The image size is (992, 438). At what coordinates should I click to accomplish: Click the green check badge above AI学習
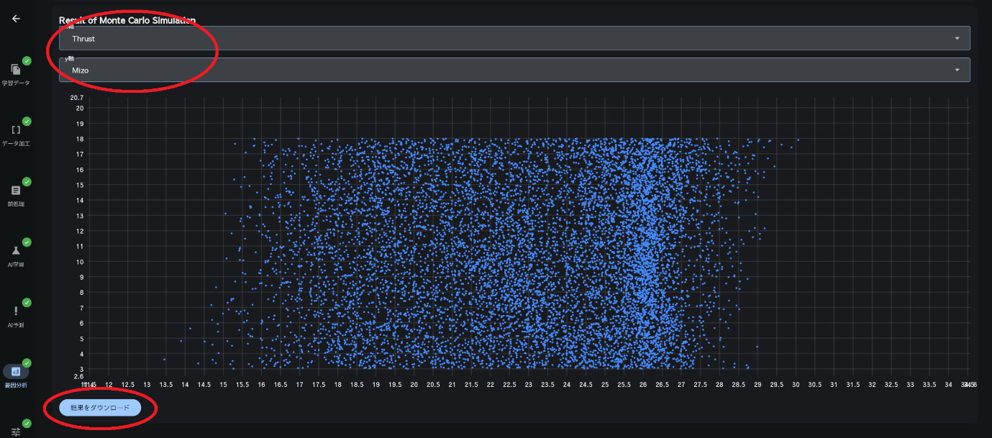(27, 242)
